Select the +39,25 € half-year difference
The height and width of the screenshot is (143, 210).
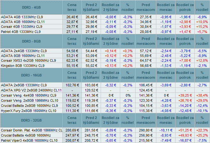tap(185, 95)
